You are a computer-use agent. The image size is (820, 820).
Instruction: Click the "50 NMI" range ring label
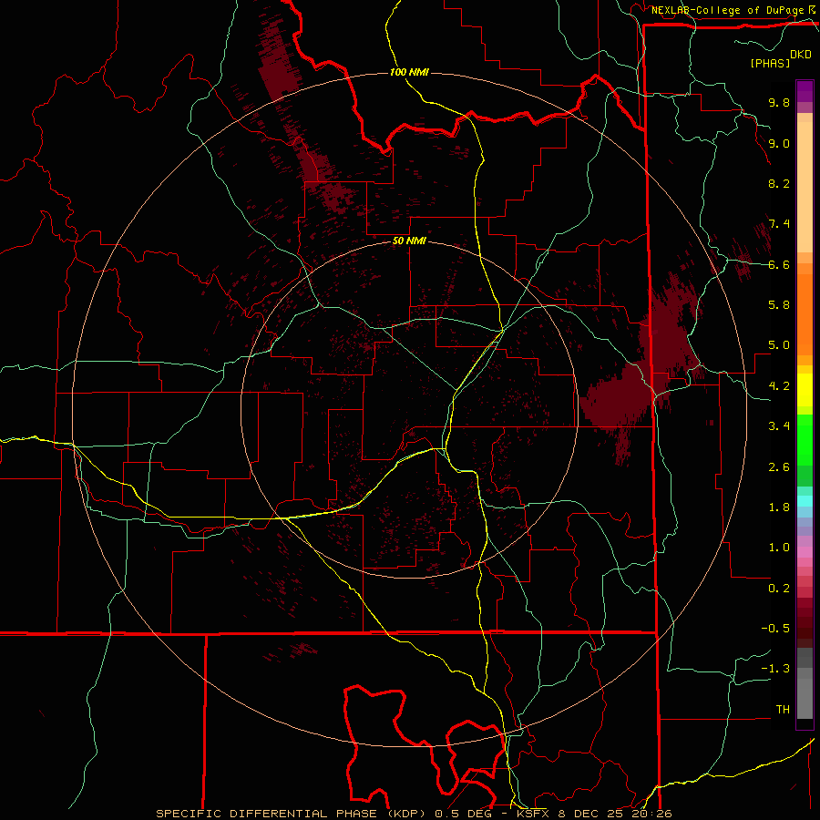pyautogui.click(x=409, y=241)
